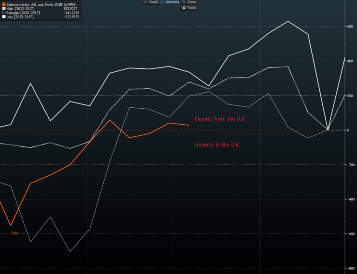
Task: Click the legend value -141.2576
Action: 71,13
